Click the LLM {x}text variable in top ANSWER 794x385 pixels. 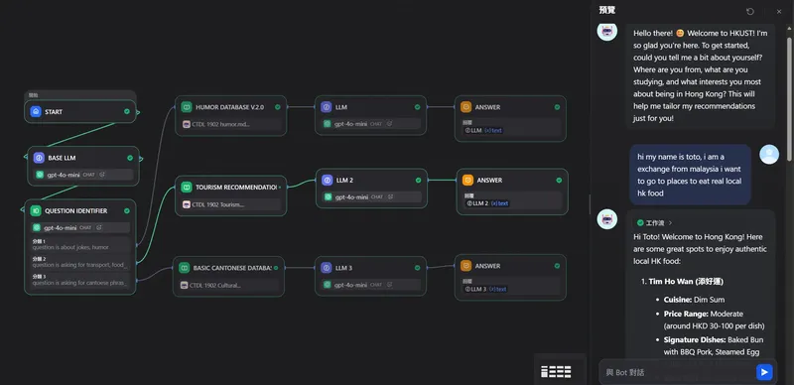pyautogui.click(x=483, y=130)
